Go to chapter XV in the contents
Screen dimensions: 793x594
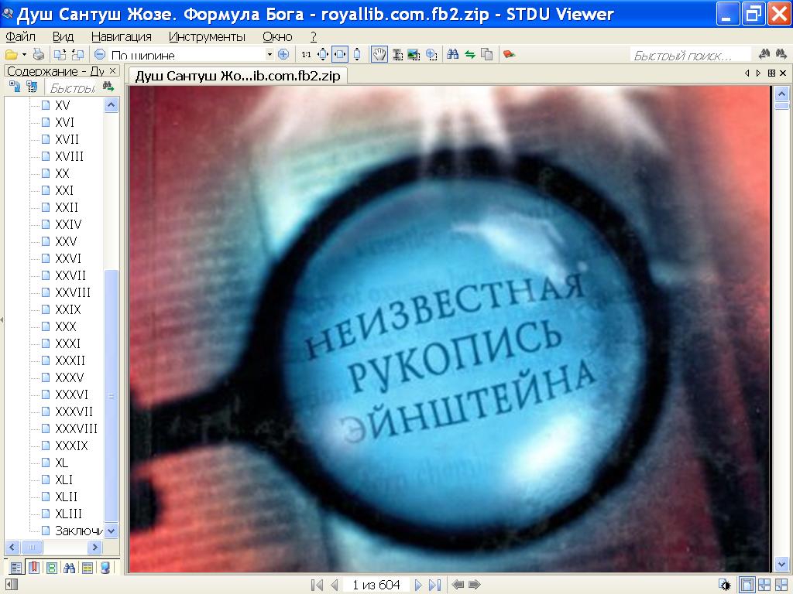[x=62, y=105]
